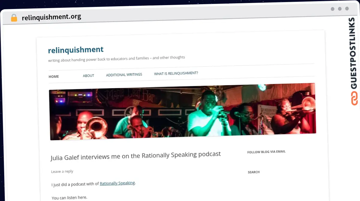Click the brass band header image
360x201 pixels.
click(x=182, y=112)
